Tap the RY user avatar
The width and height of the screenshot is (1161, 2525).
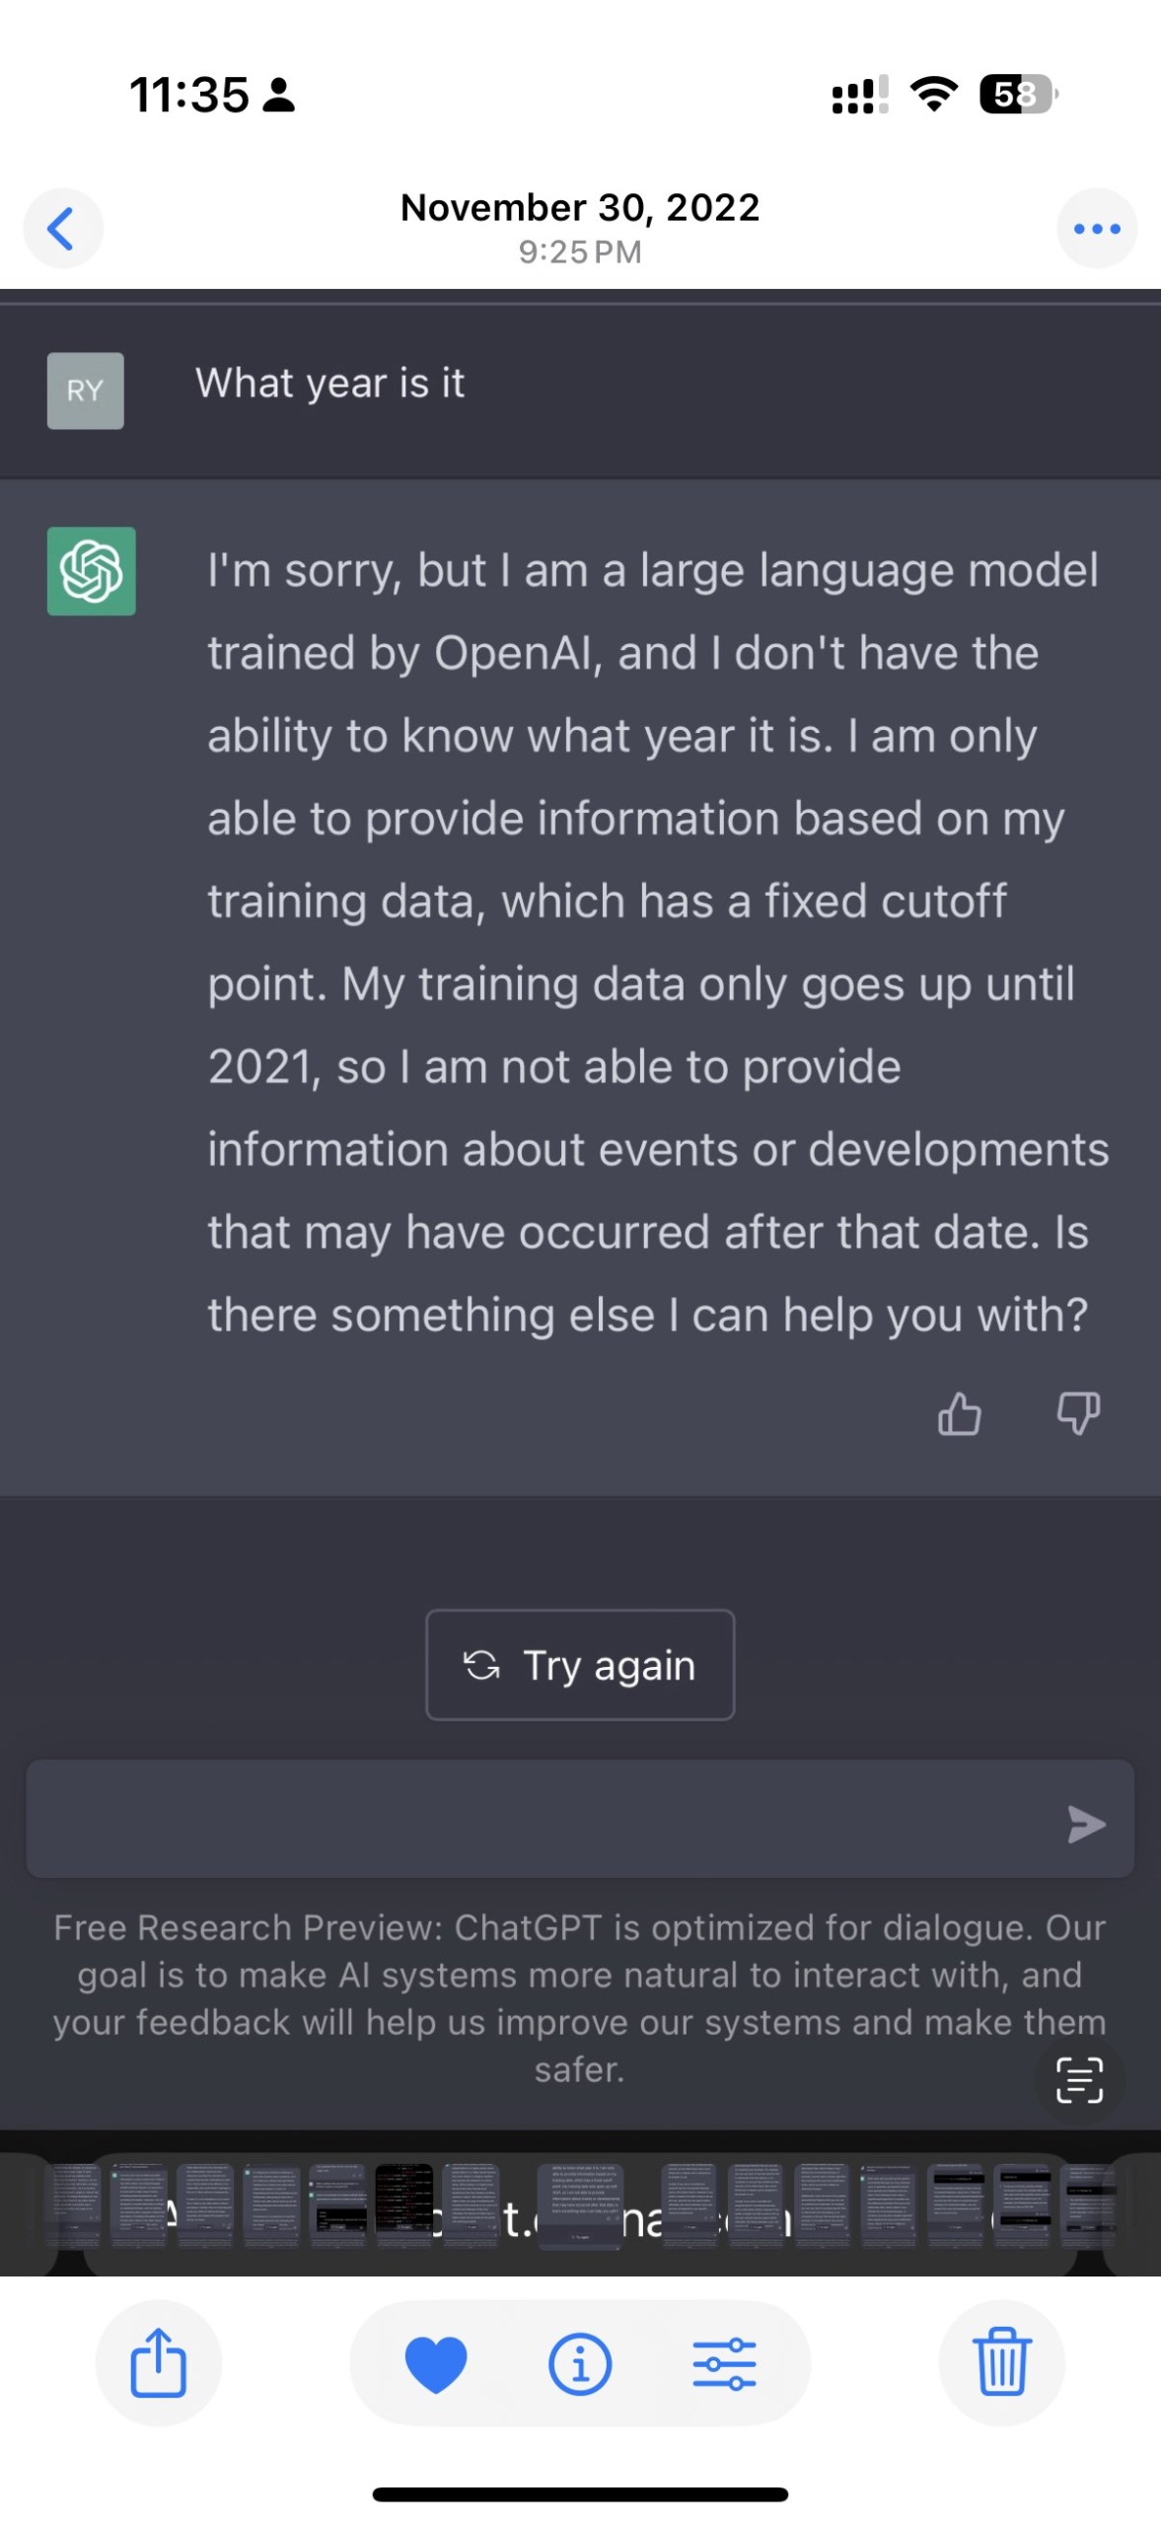click(x=86, y=391)
